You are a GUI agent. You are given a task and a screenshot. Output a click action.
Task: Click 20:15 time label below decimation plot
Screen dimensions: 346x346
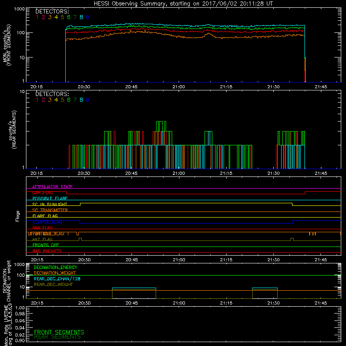37,303
